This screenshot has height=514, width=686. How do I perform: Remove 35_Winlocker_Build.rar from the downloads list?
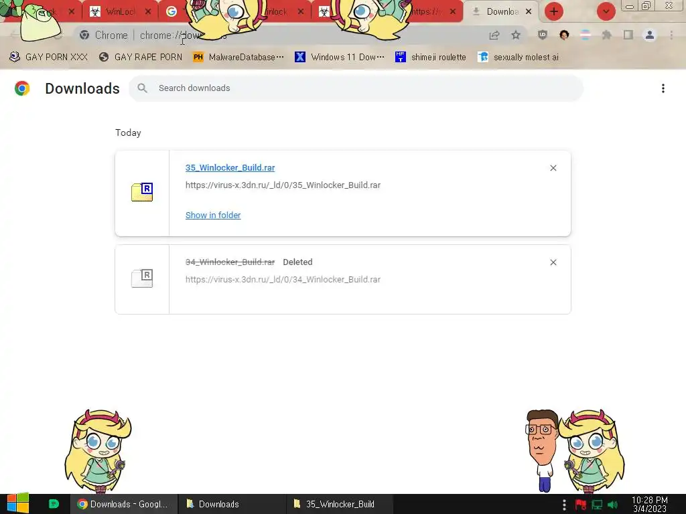coord(553,168)
